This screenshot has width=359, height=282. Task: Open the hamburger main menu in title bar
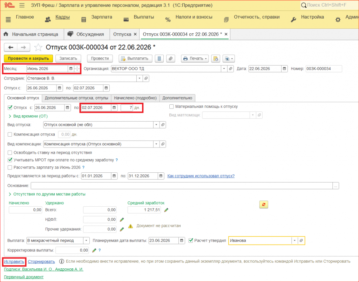22,5
